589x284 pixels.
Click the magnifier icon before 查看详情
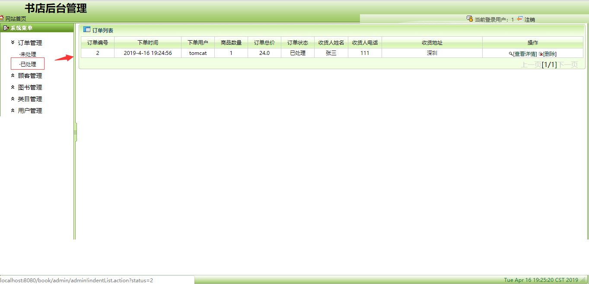click(x=511, y=54)
